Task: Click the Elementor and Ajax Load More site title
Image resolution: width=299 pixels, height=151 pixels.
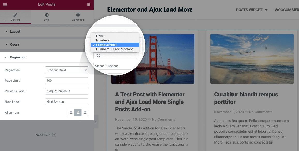Action: pyautogui.click(x=150, y=9)
